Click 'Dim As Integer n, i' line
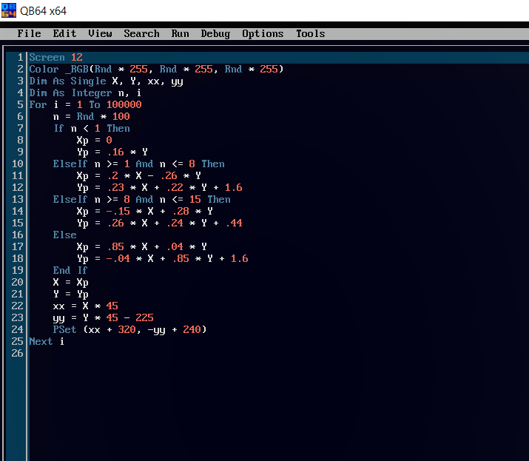 coord(85,92)
